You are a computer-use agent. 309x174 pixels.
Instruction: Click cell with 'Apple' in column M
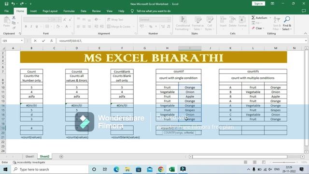(x=276, y=97)
